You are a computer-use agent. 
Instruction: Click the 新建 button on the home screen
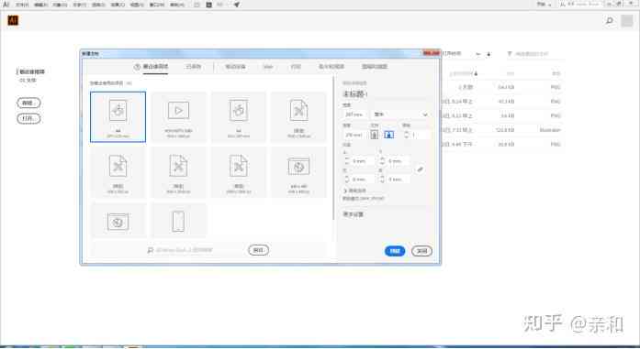coord(28,103)
